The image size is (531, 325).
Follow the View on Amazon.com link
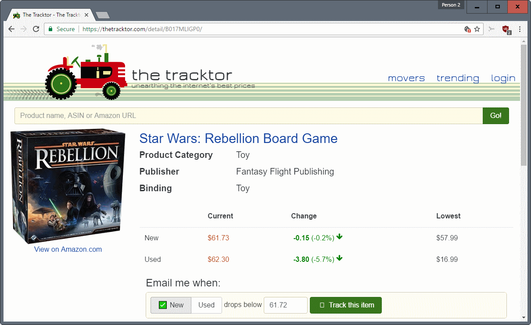tap(68, 249)
